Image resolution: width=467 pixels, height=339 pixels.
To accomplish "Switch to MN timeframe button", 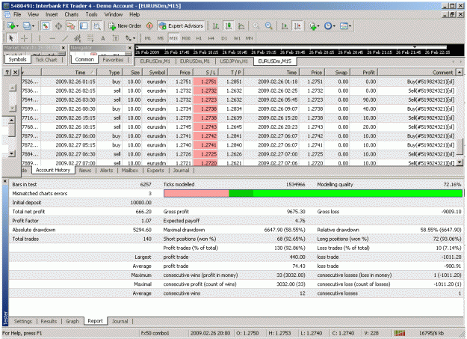I will pos(250,38).
